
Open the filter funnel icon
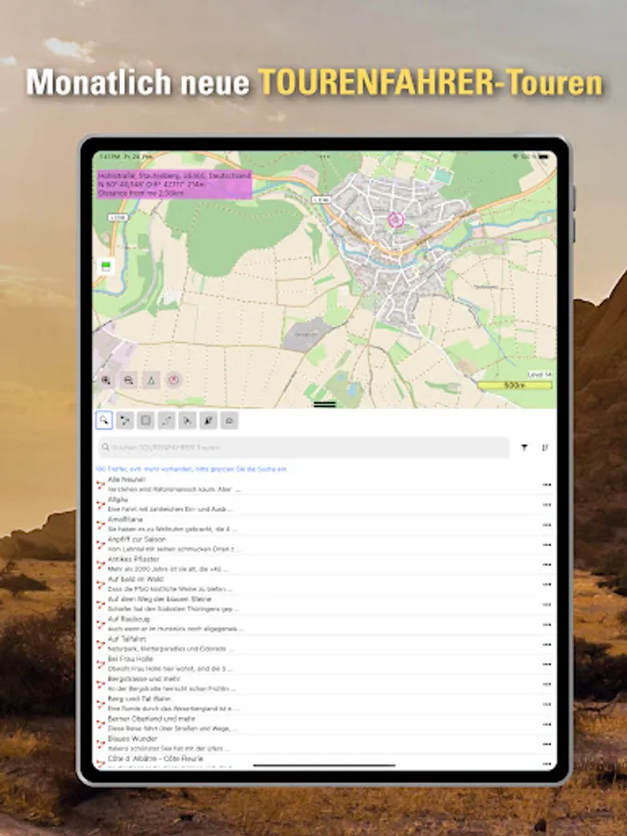(524, 448)
